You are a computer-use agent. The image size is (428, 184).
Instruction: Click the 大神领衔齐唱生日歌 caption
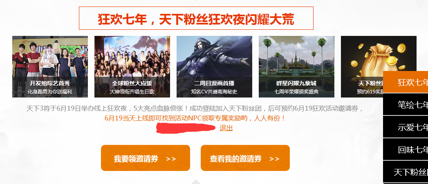(132, 92)
